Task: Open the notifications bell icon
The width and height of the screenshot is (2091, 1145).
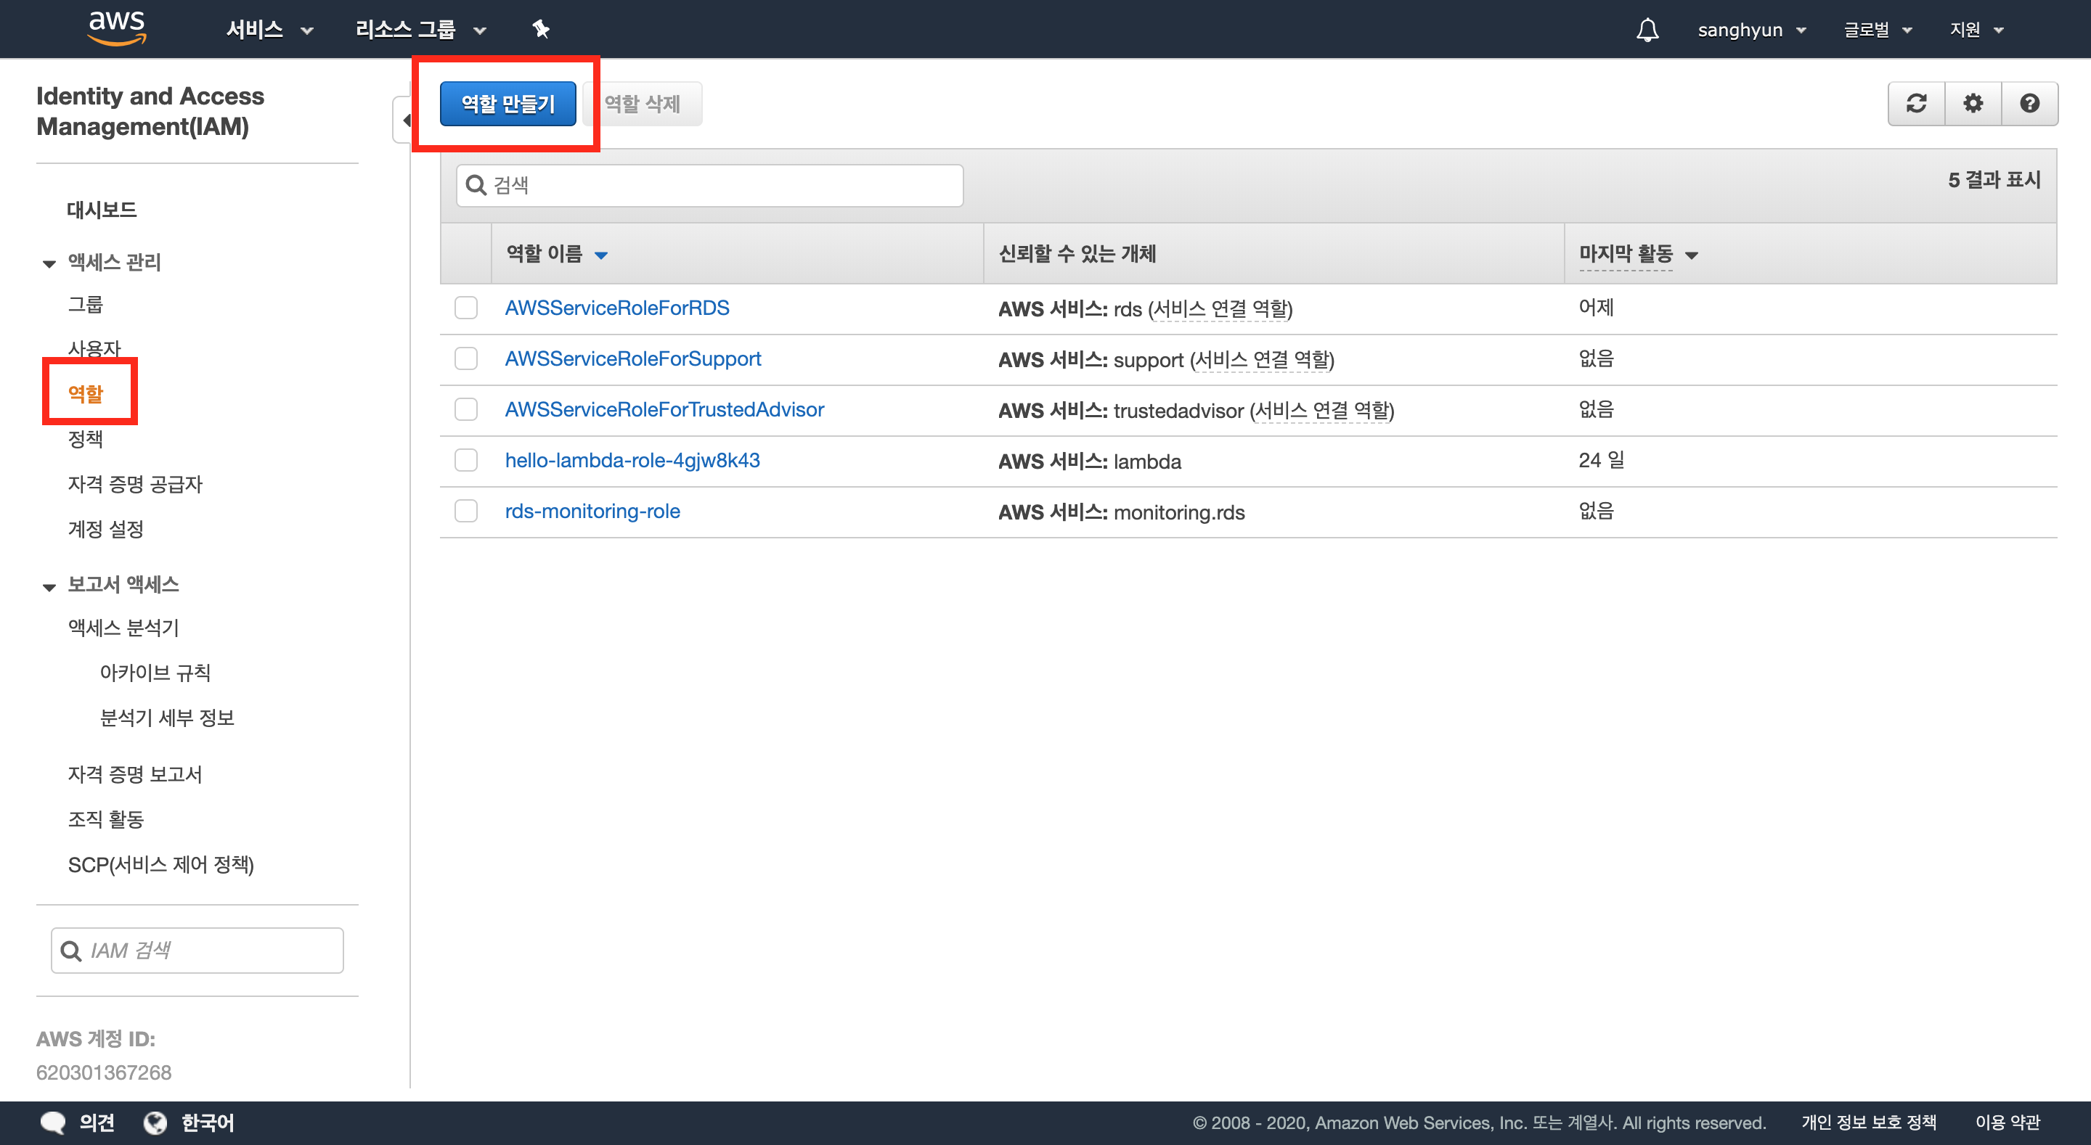Action: point(1647,30)
